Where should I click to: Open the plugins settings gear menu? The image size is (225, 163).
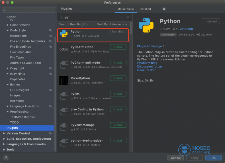coord(164,9)
